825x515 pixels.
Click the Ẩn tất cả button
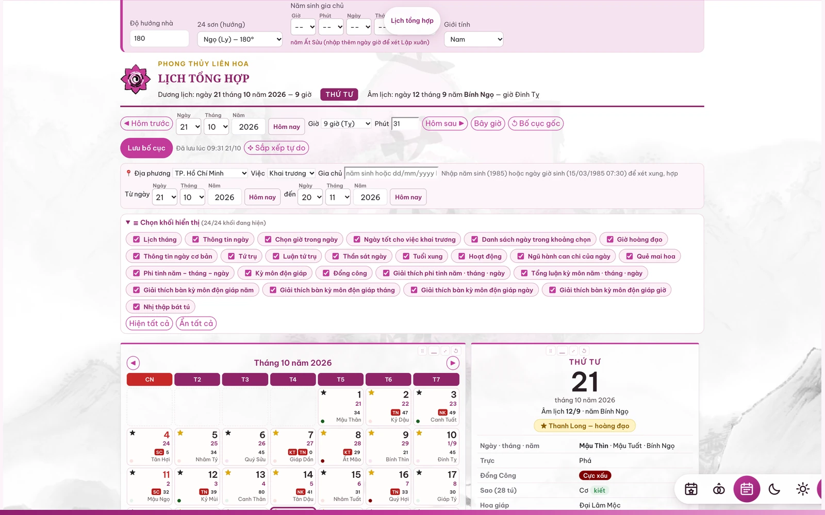[x=196, y=323]
